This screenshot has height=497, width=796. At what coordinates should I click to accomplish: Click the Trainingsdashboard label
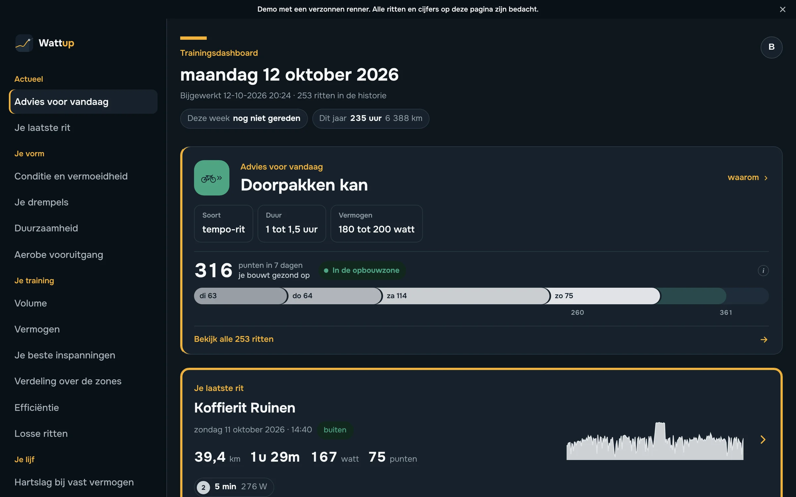pos(219,53)
